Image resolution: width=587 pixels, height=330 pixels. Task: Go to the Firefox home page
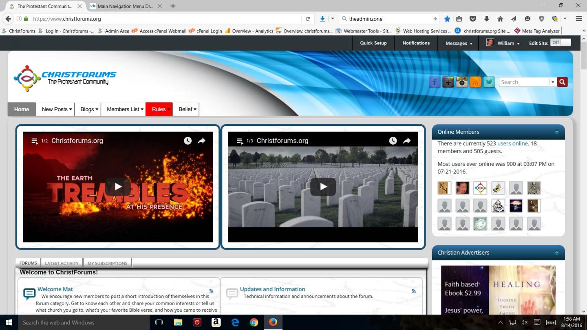500,19
